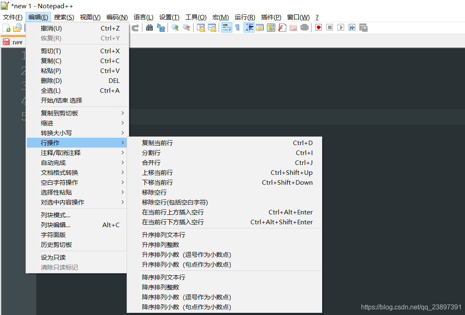Open the 宏(M) menu
465x315 pixels.
coord(221,17)
